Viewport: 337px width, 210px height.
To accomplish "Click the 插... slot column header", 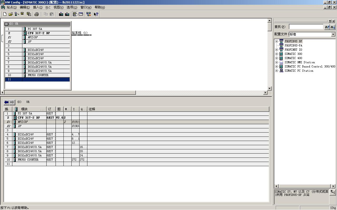I will tap(8, 109).
